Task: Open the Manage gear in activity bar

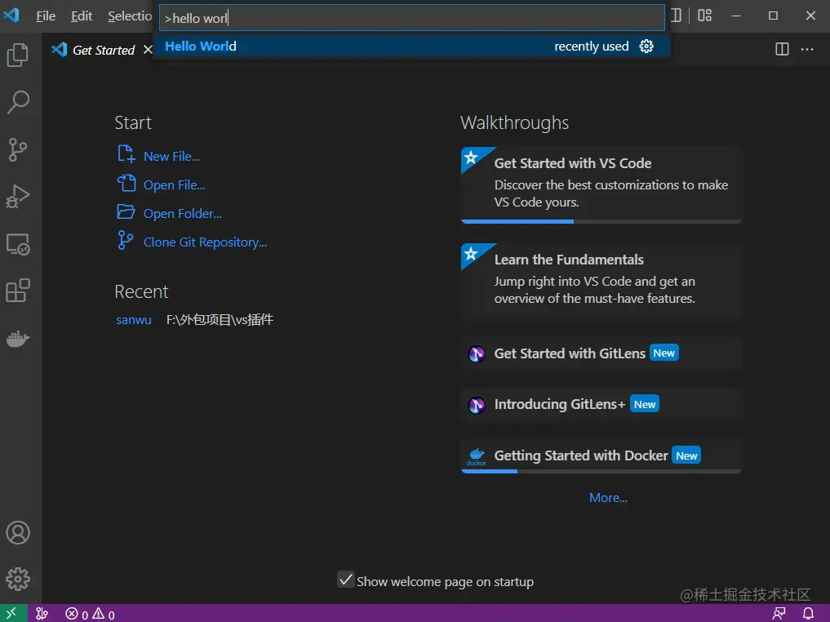Action: tap(18, 579)
